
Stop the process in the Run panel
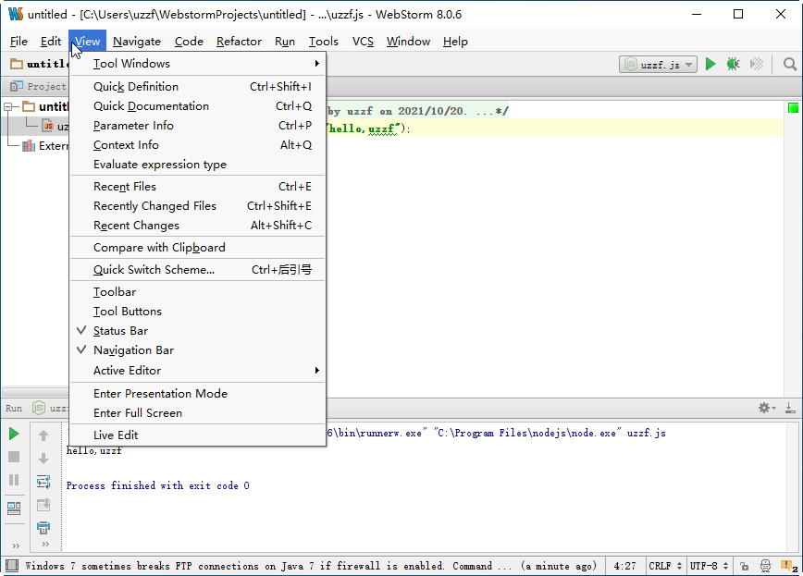14,457
